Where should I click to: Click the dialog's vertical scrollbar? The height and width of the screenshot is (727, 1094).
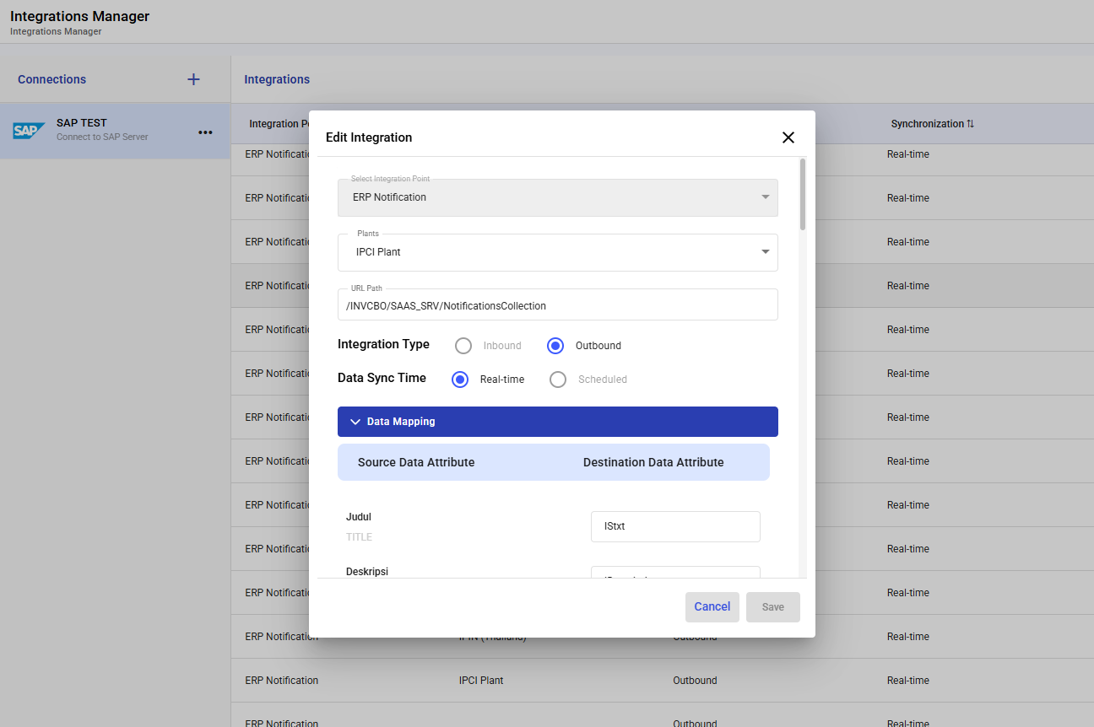click(803, 194)
